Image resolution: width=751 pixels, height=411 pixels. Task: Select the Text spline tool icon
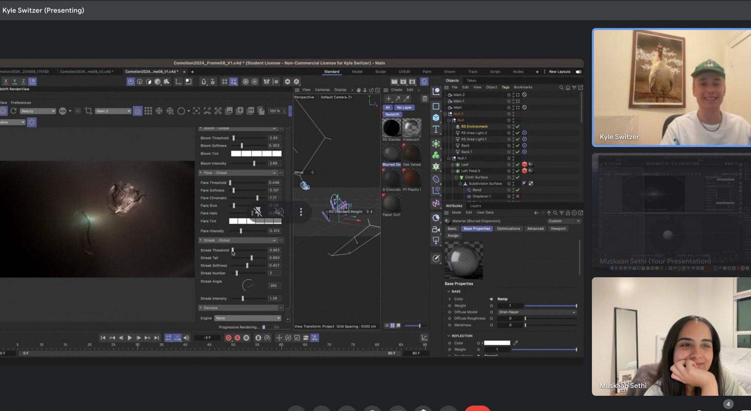[x=436, y=129]
